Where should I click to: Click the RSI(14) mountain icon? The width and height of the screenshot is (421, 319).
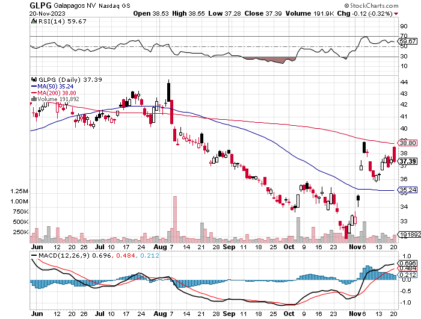tap(34, 21)
